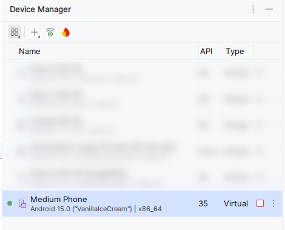Hide the Device Manager panel
Screen dimensions: 285x230
269,9
